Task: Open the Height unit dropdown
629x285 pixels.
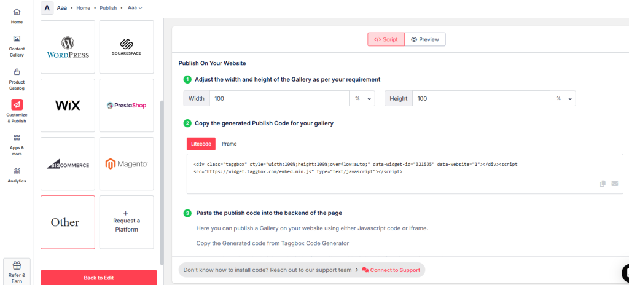Action: click(563, 98)
